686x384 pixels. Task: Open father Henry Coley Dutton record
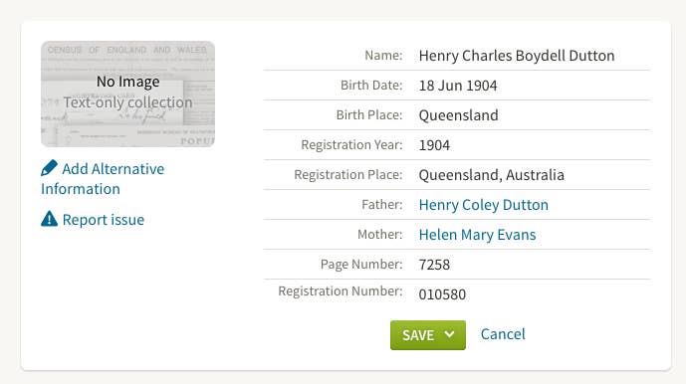tap(484, 205)
